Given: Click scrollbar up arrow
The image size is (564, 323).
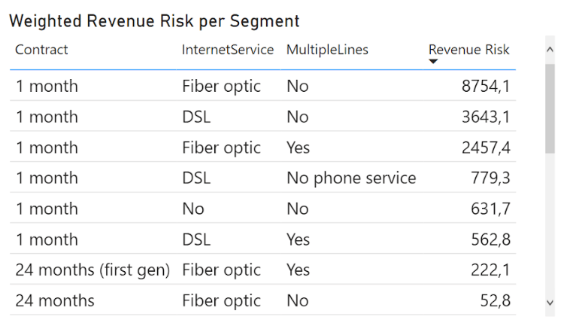Looking at the screenshot, I should pos(550,50).
